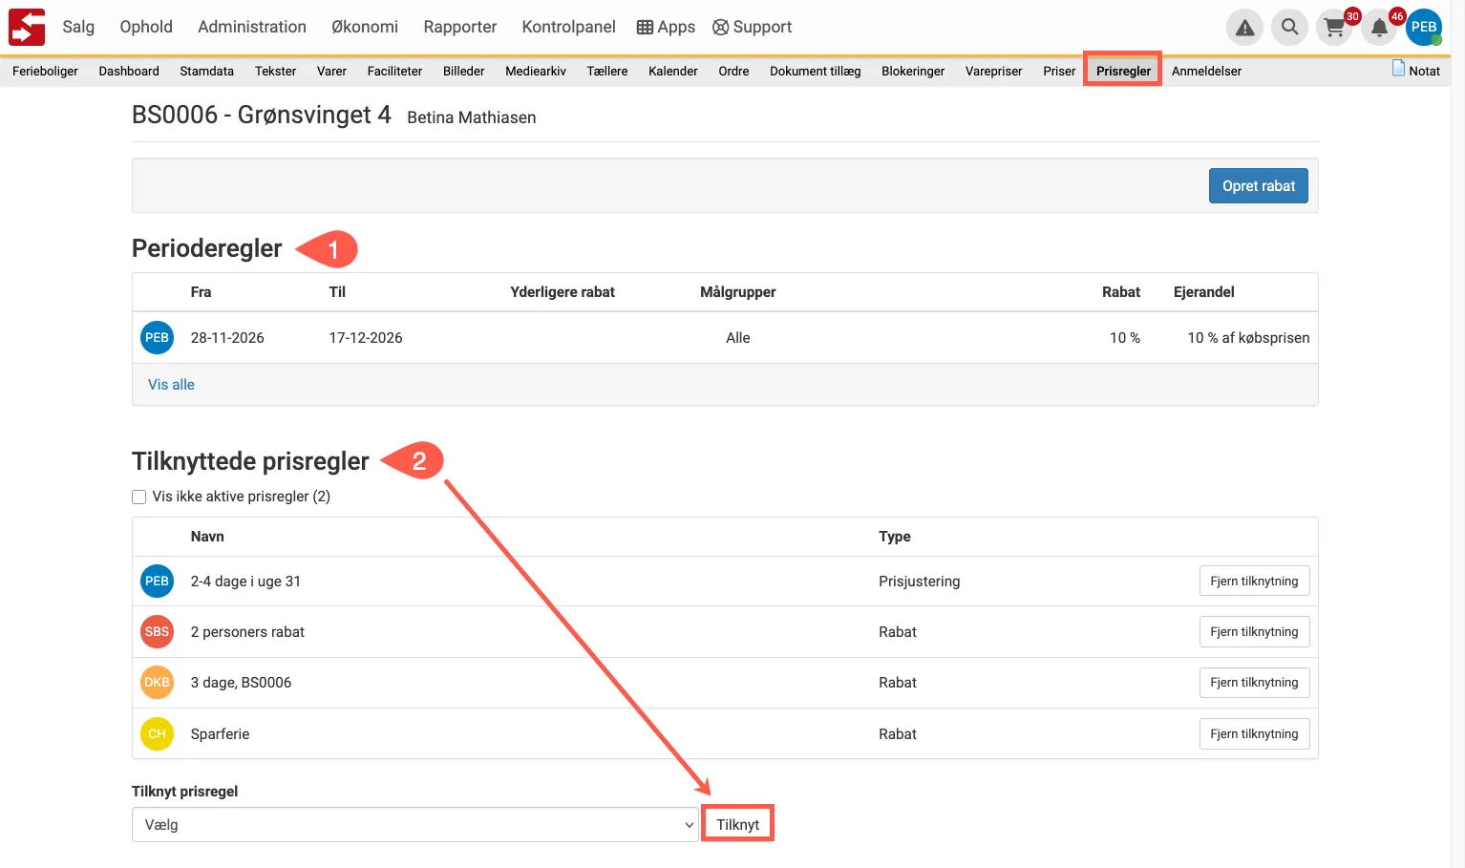
Task: Open the PEB user profile avatar
Action: (x=1424, y=28)
